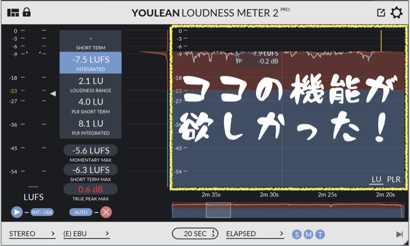Viewport: 410px width, 246px height.
Task: Click the 2m 25s timeline label
Action: [x=327, y=195]
